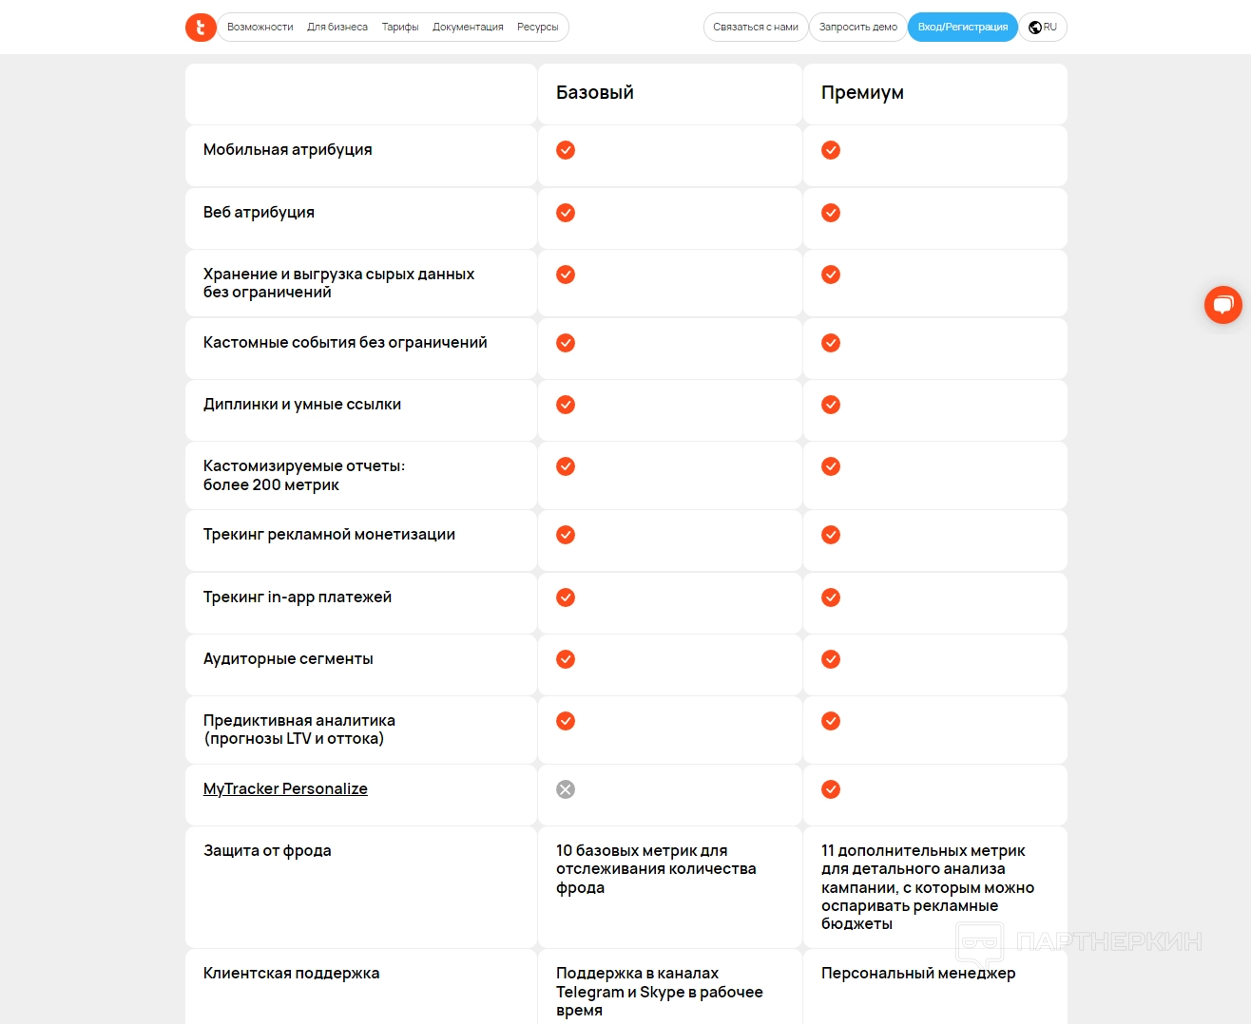The width and height of the screenshot is (1251, 1024).
Task: Expand the Ресурсы menu
Action: coord(538,27)
